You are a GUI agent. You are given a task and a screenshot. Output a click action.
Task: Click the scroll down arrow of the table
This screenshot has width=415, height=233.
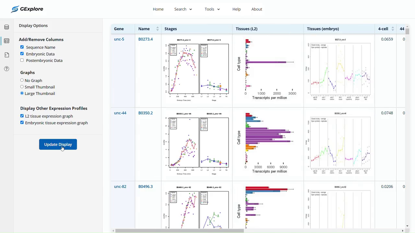(407, 226)
